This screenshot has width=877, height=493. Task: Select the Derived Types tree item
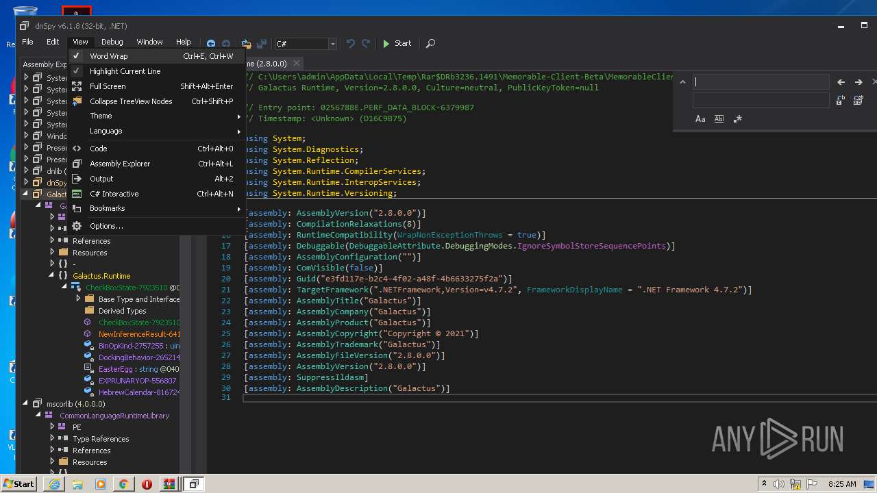(122, 311)
